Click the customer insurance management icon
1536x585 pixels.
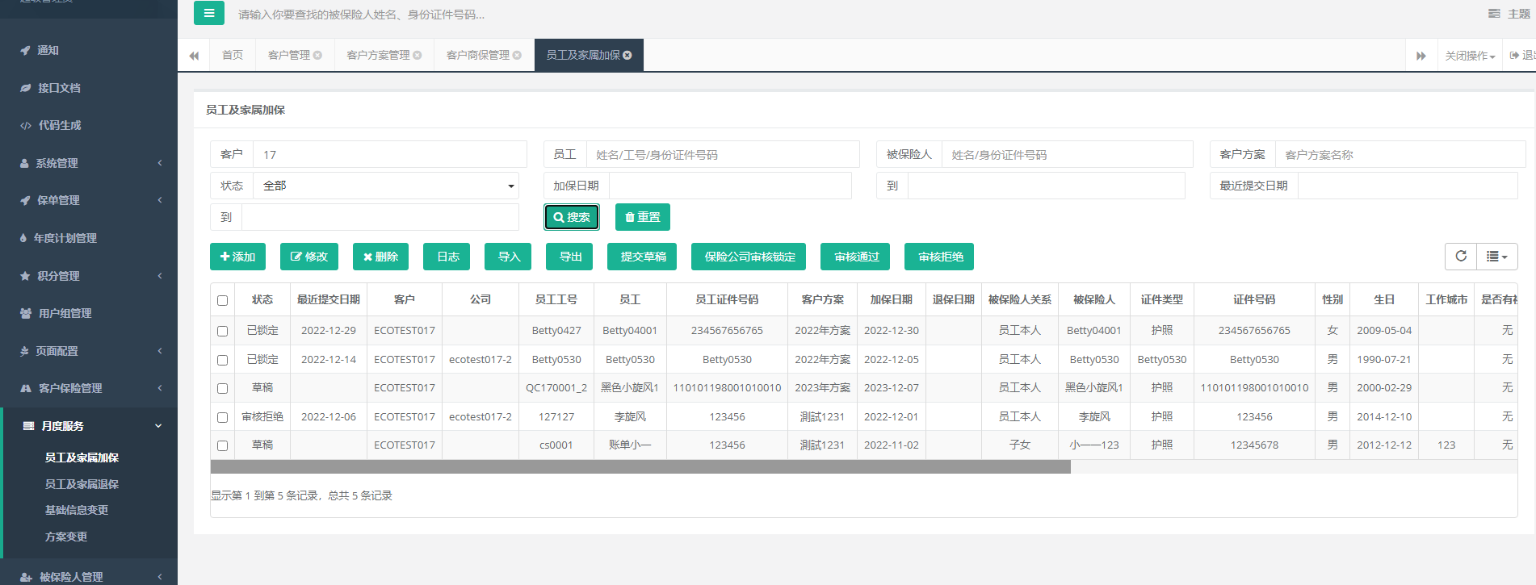[x=26, y=388]
